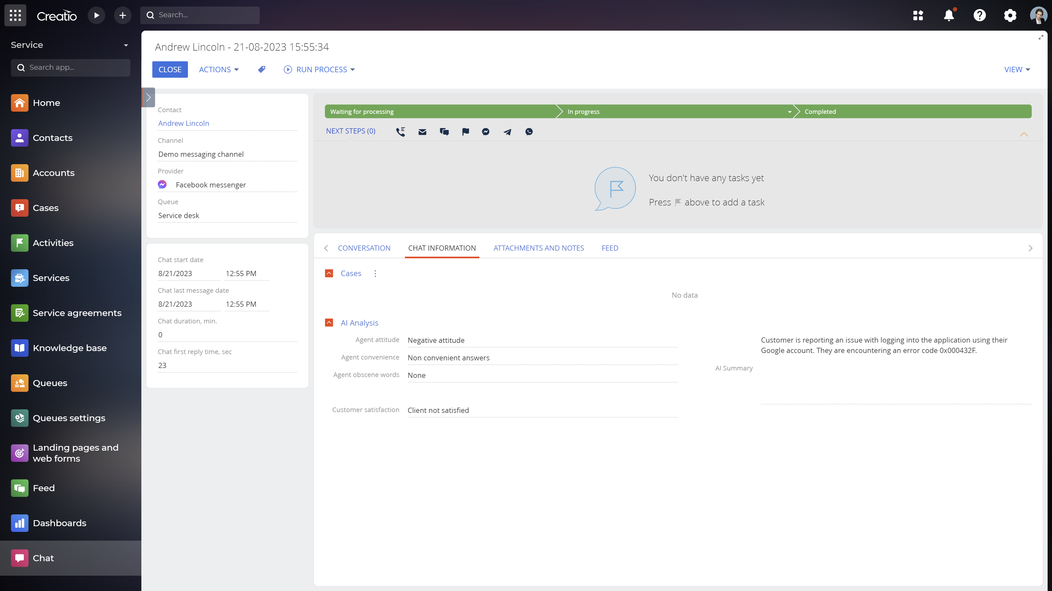The width and height of the screenshot is (1052, 591).
Task: Add a task with the flag icon
Action: click(465, 131)
